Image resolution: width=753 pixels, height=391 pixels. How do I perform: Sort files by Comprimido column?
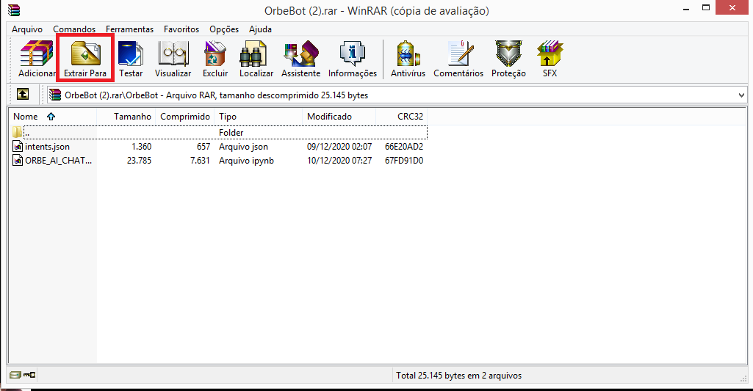point(184,117)
